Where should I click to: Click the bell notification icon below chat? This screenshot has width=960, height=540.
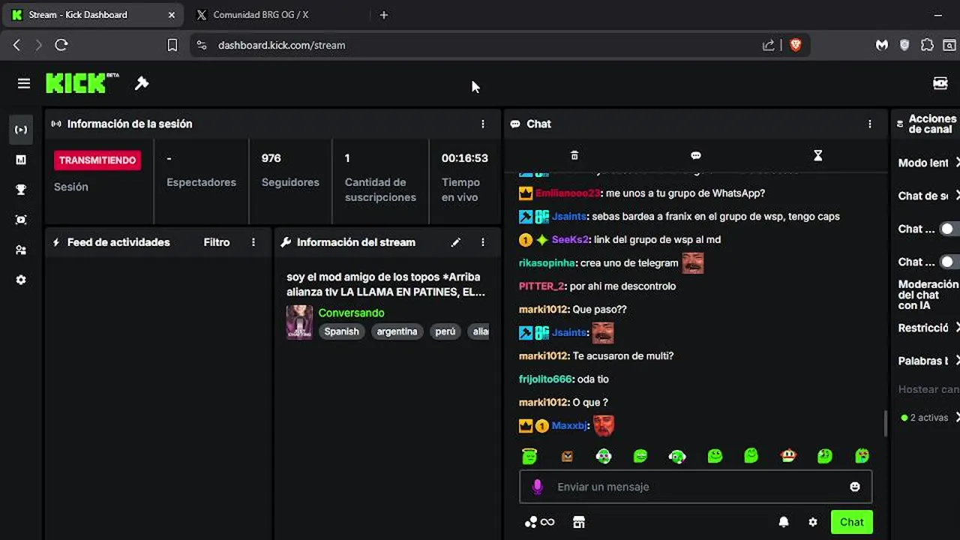(x=784, y=522)
